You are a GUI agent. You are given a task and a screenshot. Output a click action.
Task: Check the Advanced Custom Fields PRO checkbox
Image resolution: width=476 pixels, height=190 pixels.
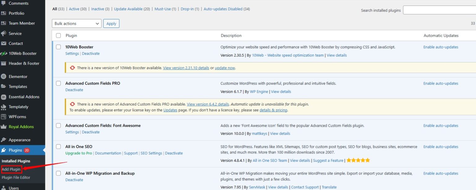pyautogui.click(x=59, y=83)
